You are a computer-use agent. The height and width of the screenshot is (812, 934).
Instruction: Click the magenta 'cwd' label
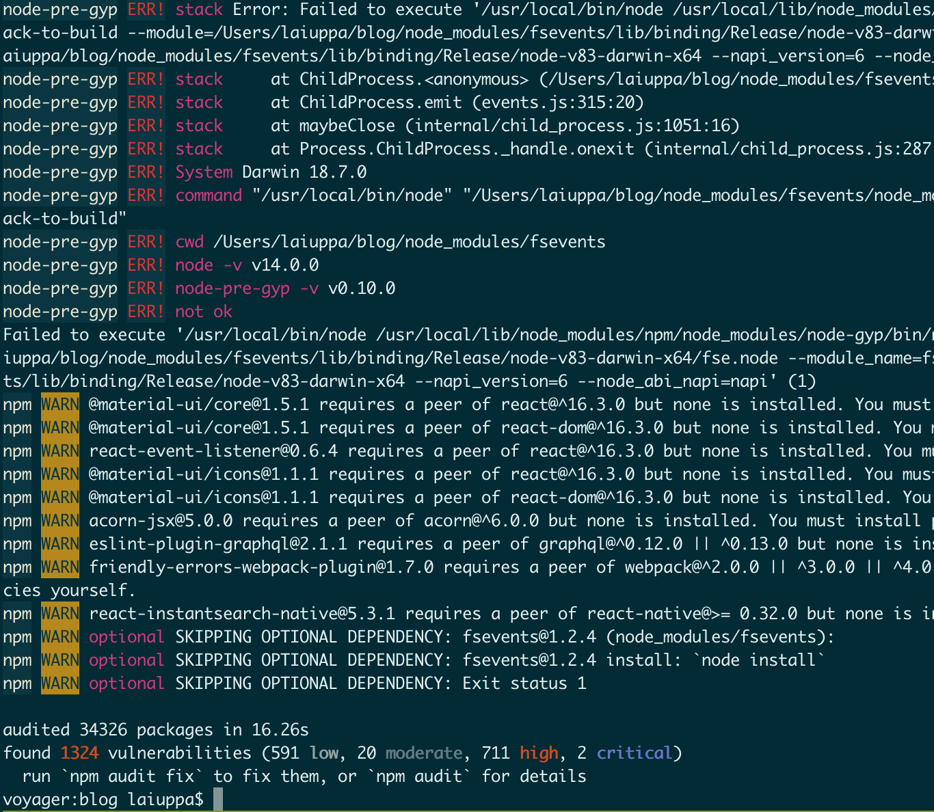point(189,241)
